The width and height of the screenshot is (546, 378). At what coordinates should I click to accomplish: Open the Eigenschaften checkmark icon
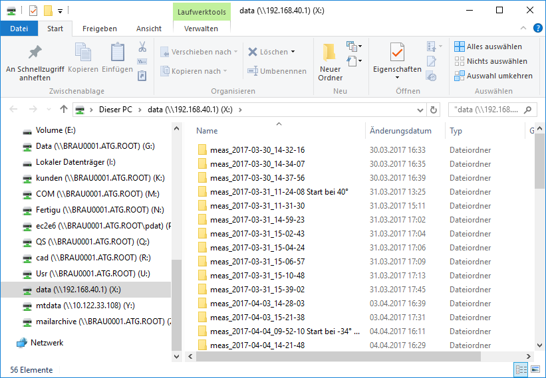click(x=397, y=52)
